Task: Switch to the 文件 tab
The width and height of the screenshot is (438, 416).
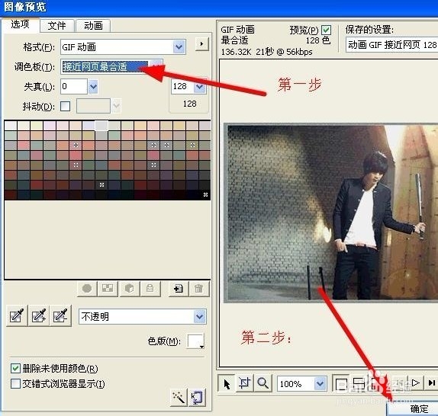Action: pos(56,26)
